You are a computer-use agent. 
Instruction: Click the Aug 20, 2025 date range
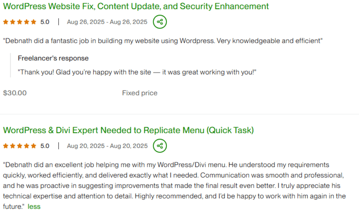107,146
